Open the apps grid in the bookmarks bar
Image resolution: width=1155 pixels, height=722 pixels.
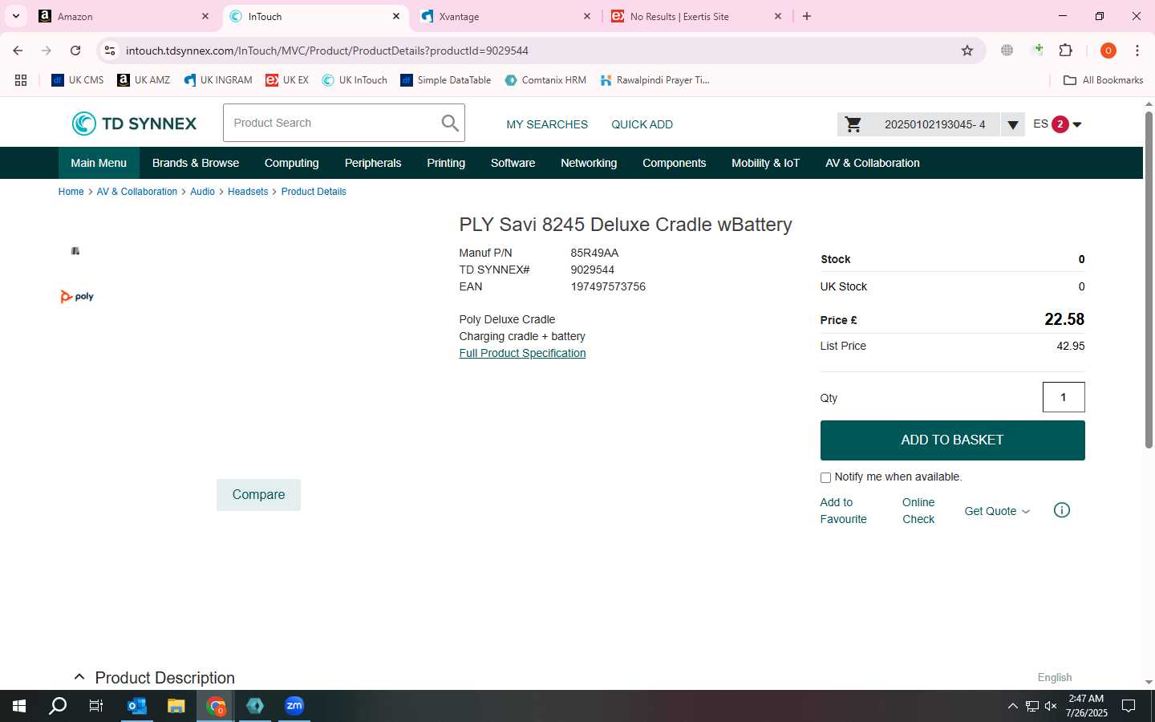(x=21, y=80)
